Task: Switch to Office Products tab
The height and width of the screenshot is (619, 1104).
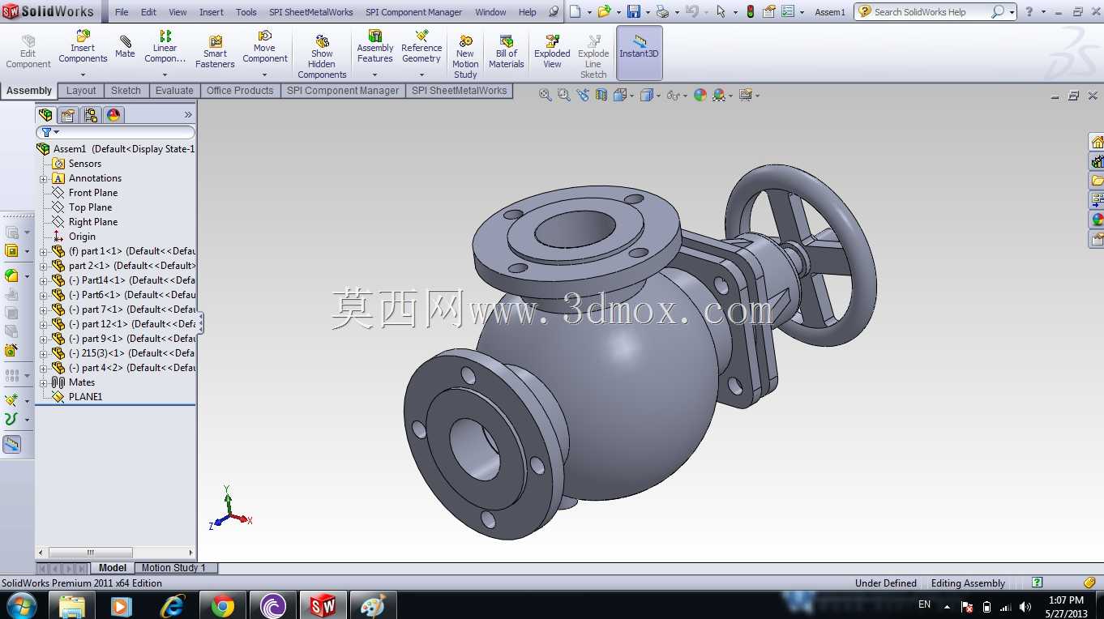Action: (240, 91)
